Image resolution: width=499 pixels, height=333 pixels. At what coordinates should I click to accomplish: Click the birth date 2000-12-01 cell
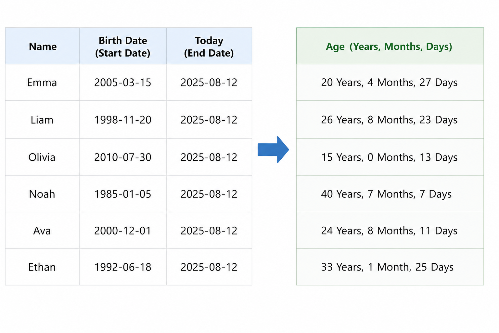point(123,231)
